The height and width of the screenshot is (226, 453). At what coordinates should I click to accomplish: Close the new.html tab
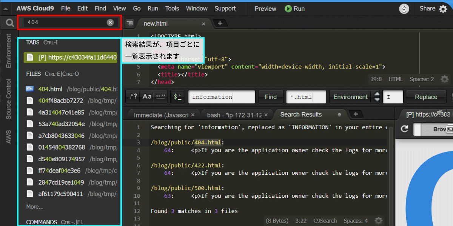pos(204,24)
